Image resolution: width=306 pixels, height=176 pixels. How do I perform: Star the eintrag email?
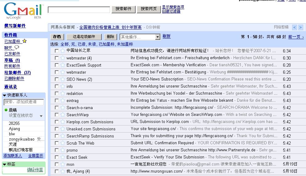63,100
